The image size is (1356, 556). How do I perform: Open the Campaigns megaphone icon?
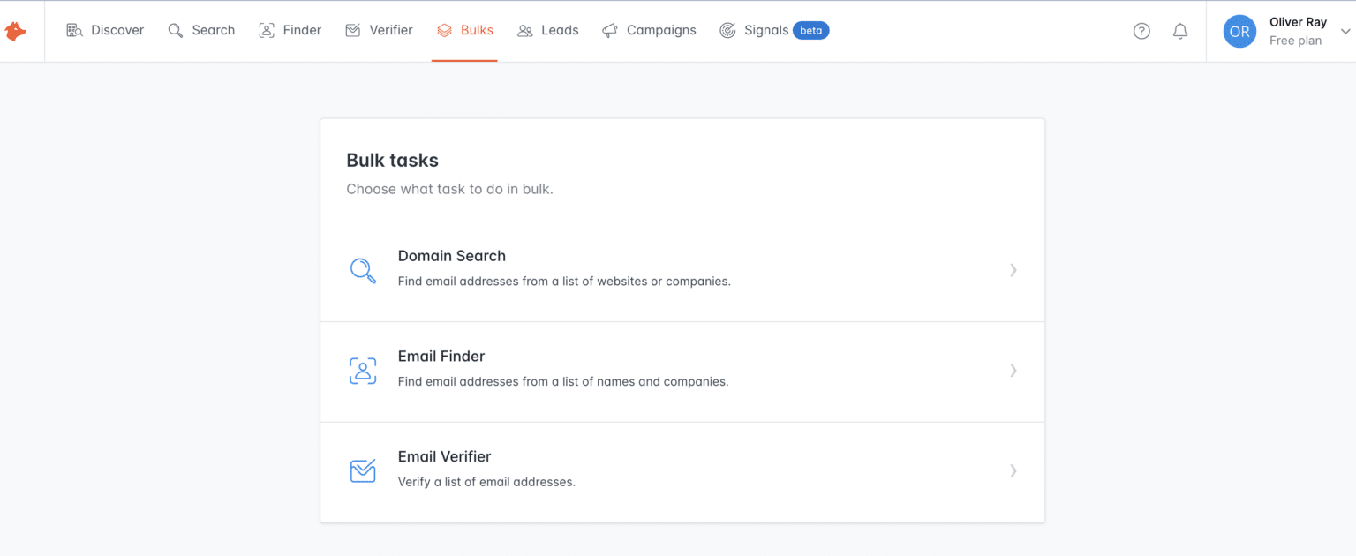(x=609, y=29)
